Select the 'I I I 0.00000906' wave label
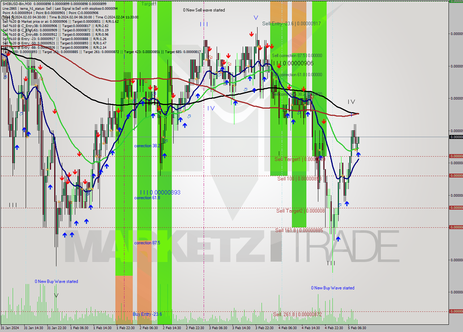 [293, 63]
